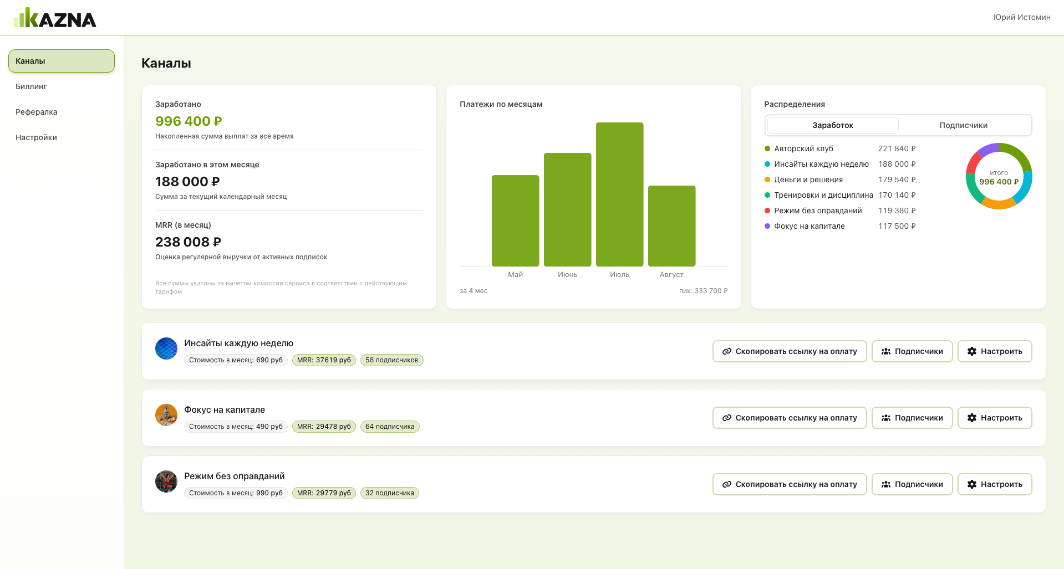Image resolution: width=1064 pixels, height=569 pixels.
Task: Click donut chart total 996 400 ₽
Action: click(x=999, y=182)
